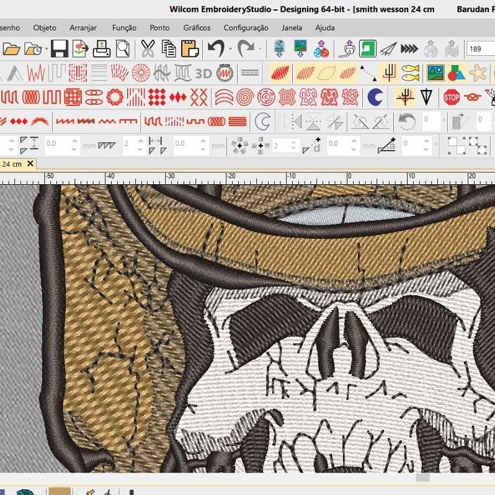Viewport: 495px width, 495px height.
Task: Click the Paste clipboard icon
Action: (x=190, y=48)
